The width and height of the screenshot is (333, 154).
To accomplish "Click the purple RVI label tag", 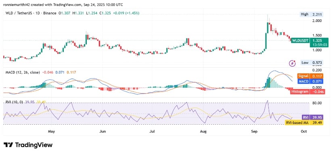I will click(306, 117).
